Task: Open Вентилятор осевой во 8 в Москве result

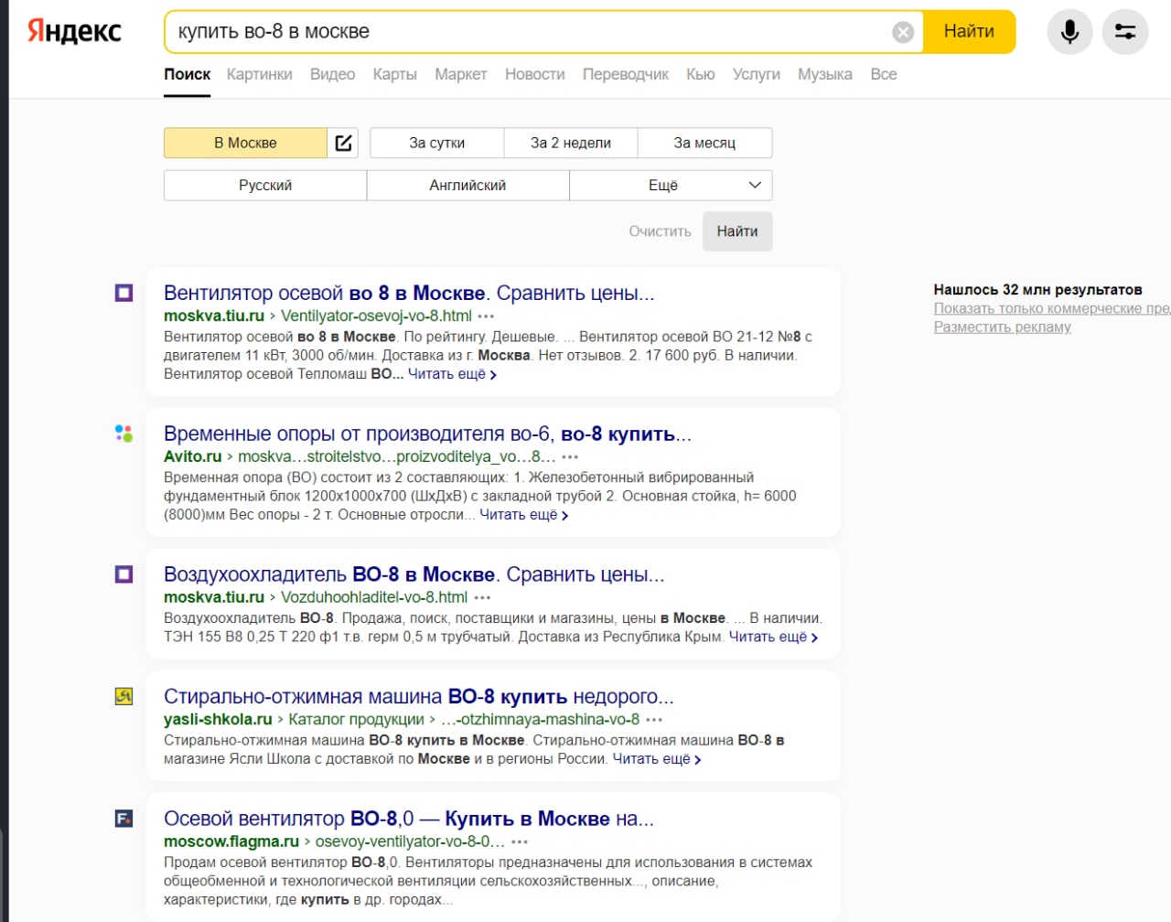Action: tap(409, 293)
